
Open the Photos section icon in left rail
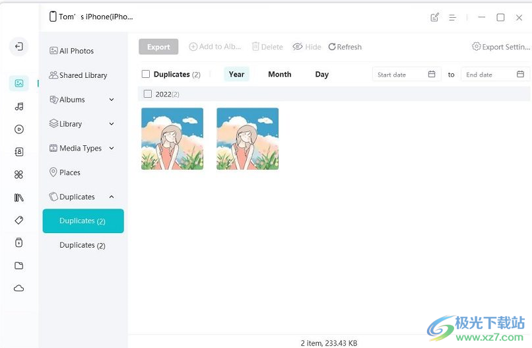point(19,83)
